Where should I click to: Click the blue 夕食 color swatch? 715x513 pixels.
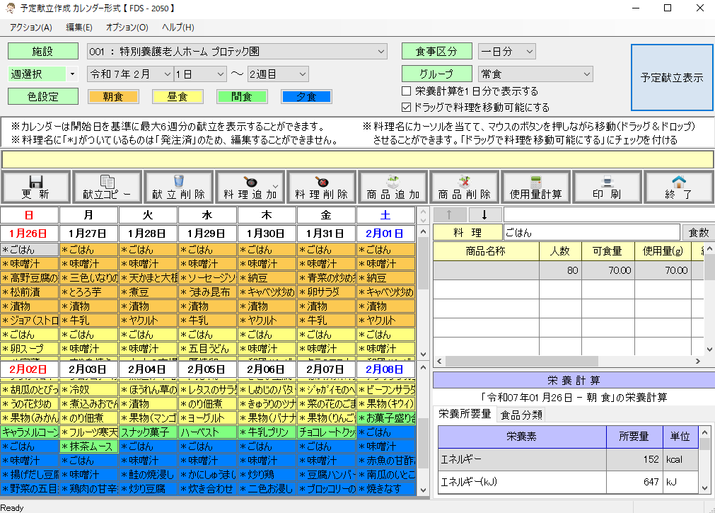click(x=306, y=97)
